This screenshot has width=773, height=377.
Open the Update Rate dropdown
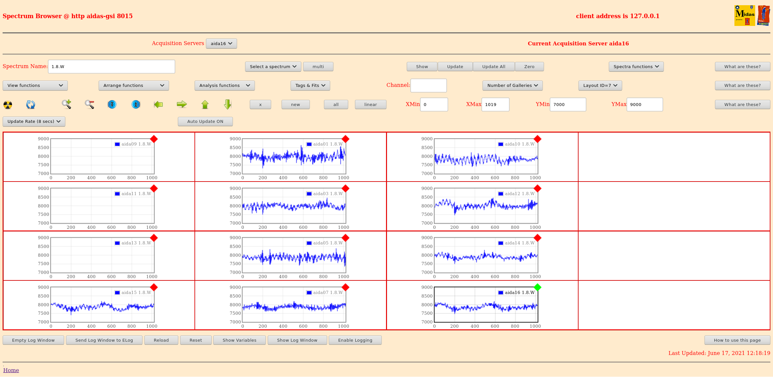[x=34, y=122]
